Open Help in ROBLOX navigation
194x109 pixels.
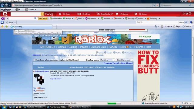[x=149, y=47]
